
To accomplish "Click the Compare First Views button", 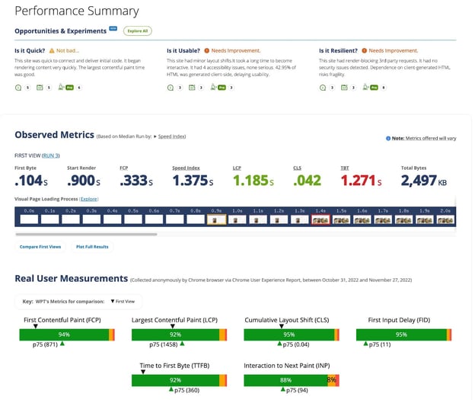I will tap(40, 247).
